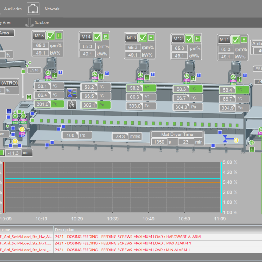Viewport: 262px width, 262px height.
Task: Toggle the M15 green checkmark box
Action: click(x=51, y=36)
